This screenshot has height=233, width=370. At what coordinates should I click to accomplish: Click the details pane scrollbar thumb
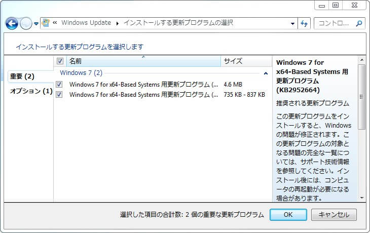(362, 97)
